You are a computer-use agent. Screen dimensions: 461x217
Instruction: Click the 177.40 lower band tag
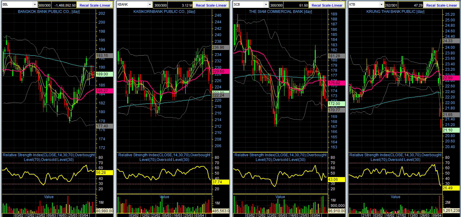click(x=104, y=126)
